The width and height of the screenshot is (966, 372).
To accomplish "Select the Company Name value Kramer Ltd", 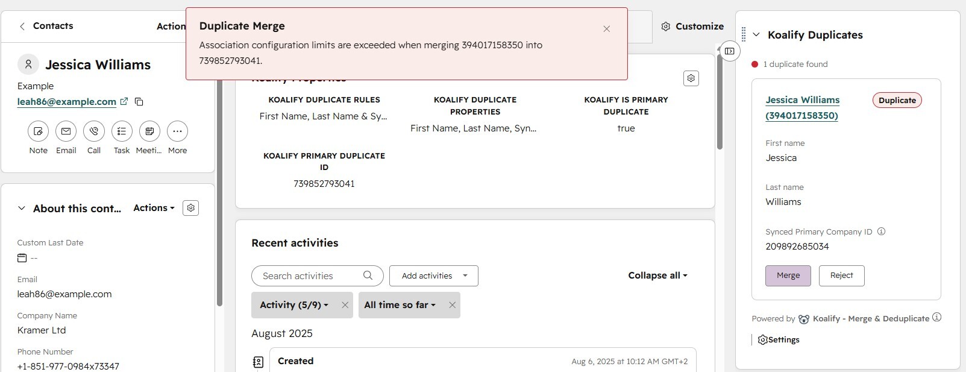I will [x=42, y=330].
